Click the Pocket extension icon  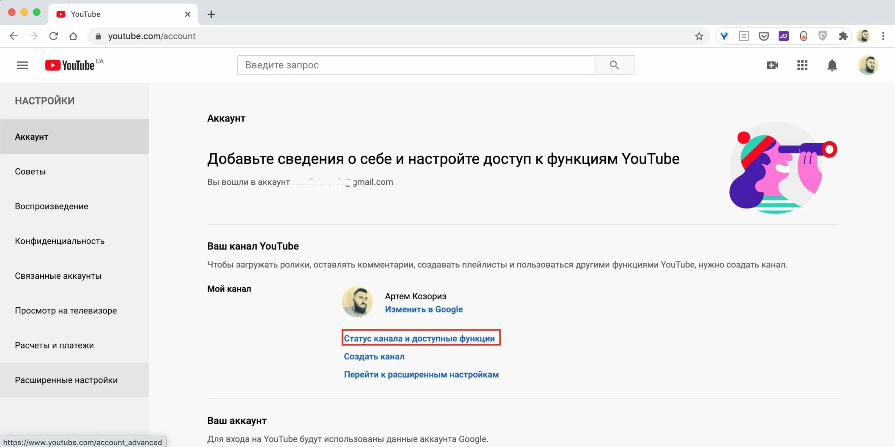tap(764, 36)
